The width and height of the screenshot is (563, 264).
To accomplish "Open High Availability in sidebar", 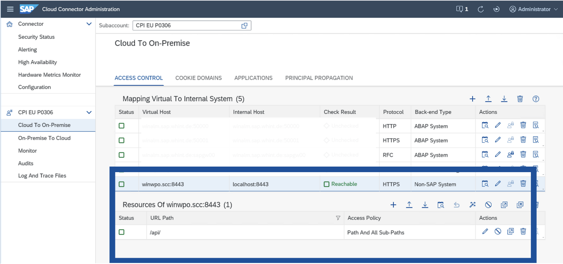I will point(37,62).
